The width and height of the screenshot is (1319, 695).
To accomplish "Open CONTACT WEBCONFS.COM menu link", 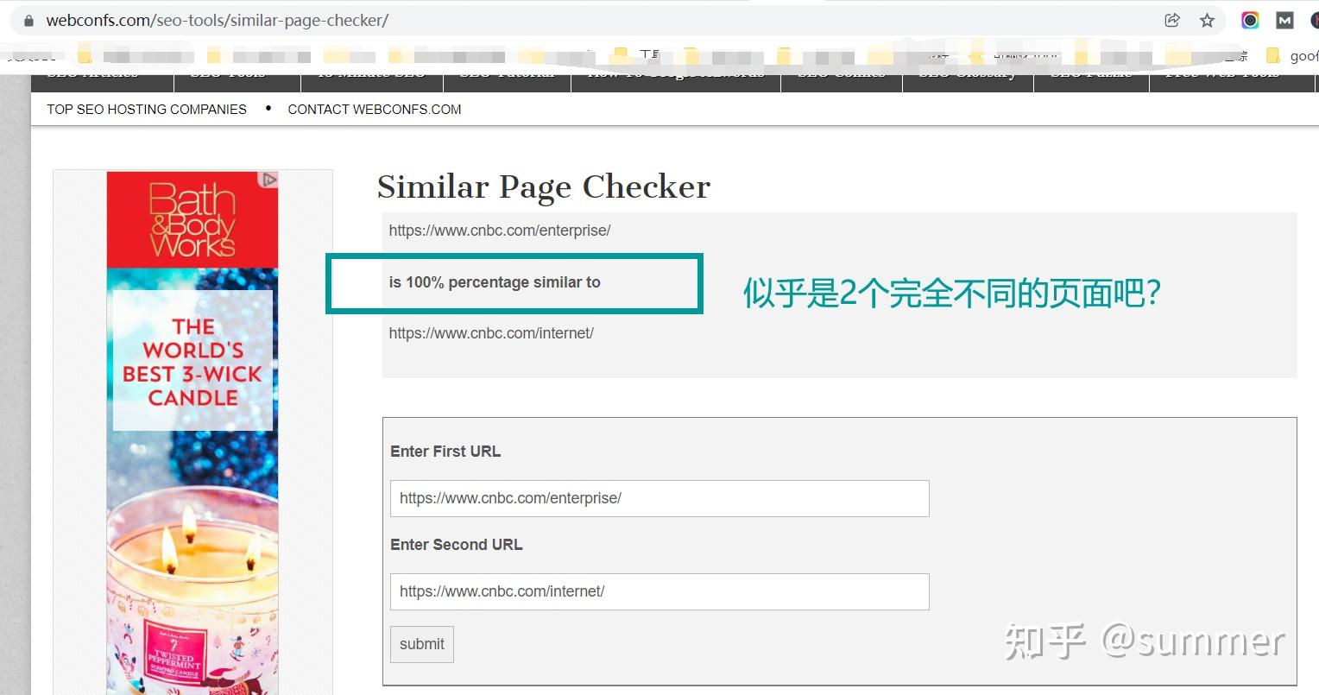I will [375, 110].
